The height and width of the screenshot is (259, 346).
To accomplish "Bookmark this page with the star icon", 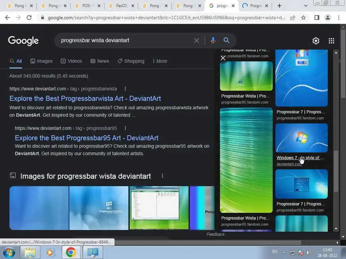I will click(303, 18).
